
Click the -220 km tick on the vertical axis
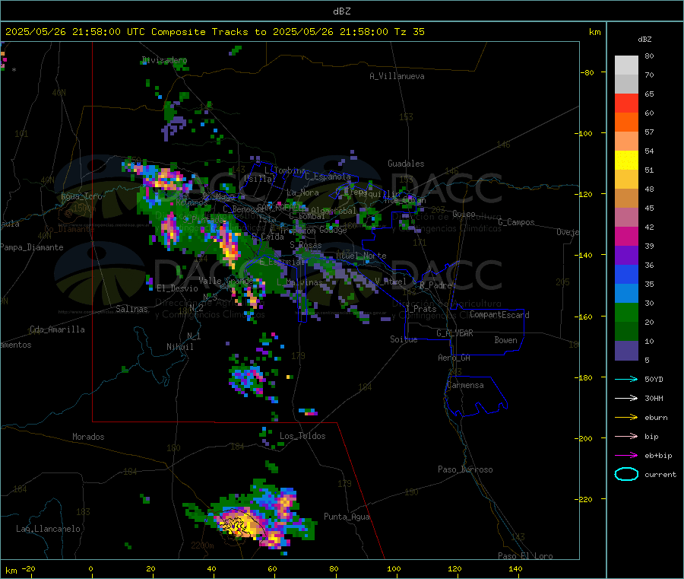(585, 499)
